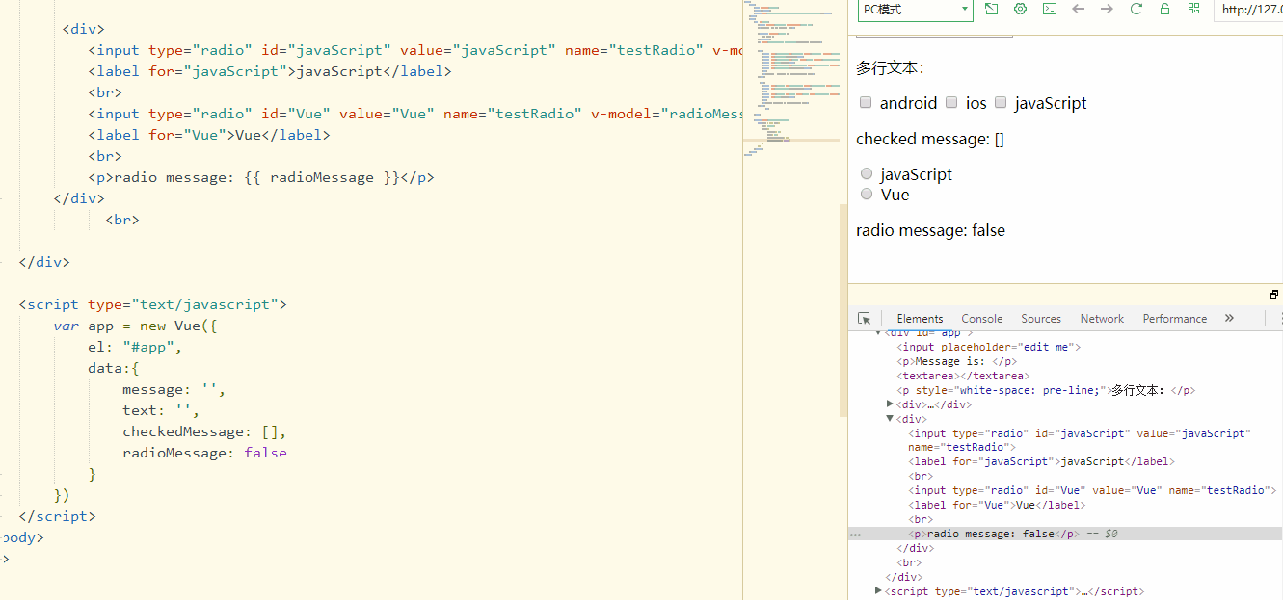The width and height of the screenshot is (1283, 600).
Task: Check the android checkbox
Action: [x=866, y=102]
